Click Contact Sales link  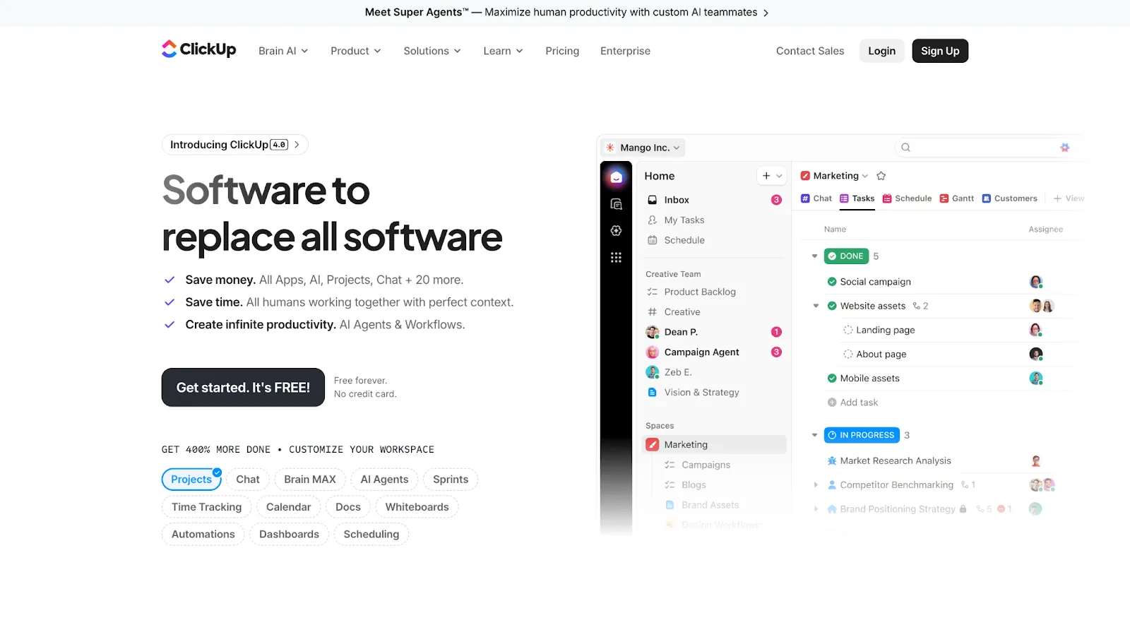click(x=810, y=51)
